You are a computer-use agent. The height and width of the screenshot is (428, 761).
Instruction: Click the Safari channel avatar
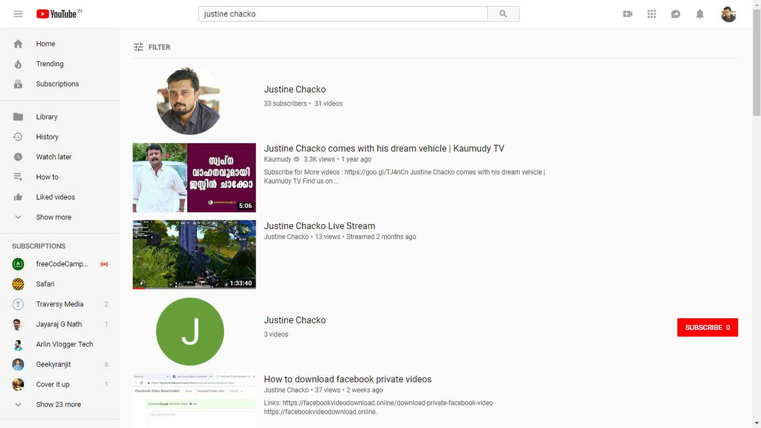18,284
